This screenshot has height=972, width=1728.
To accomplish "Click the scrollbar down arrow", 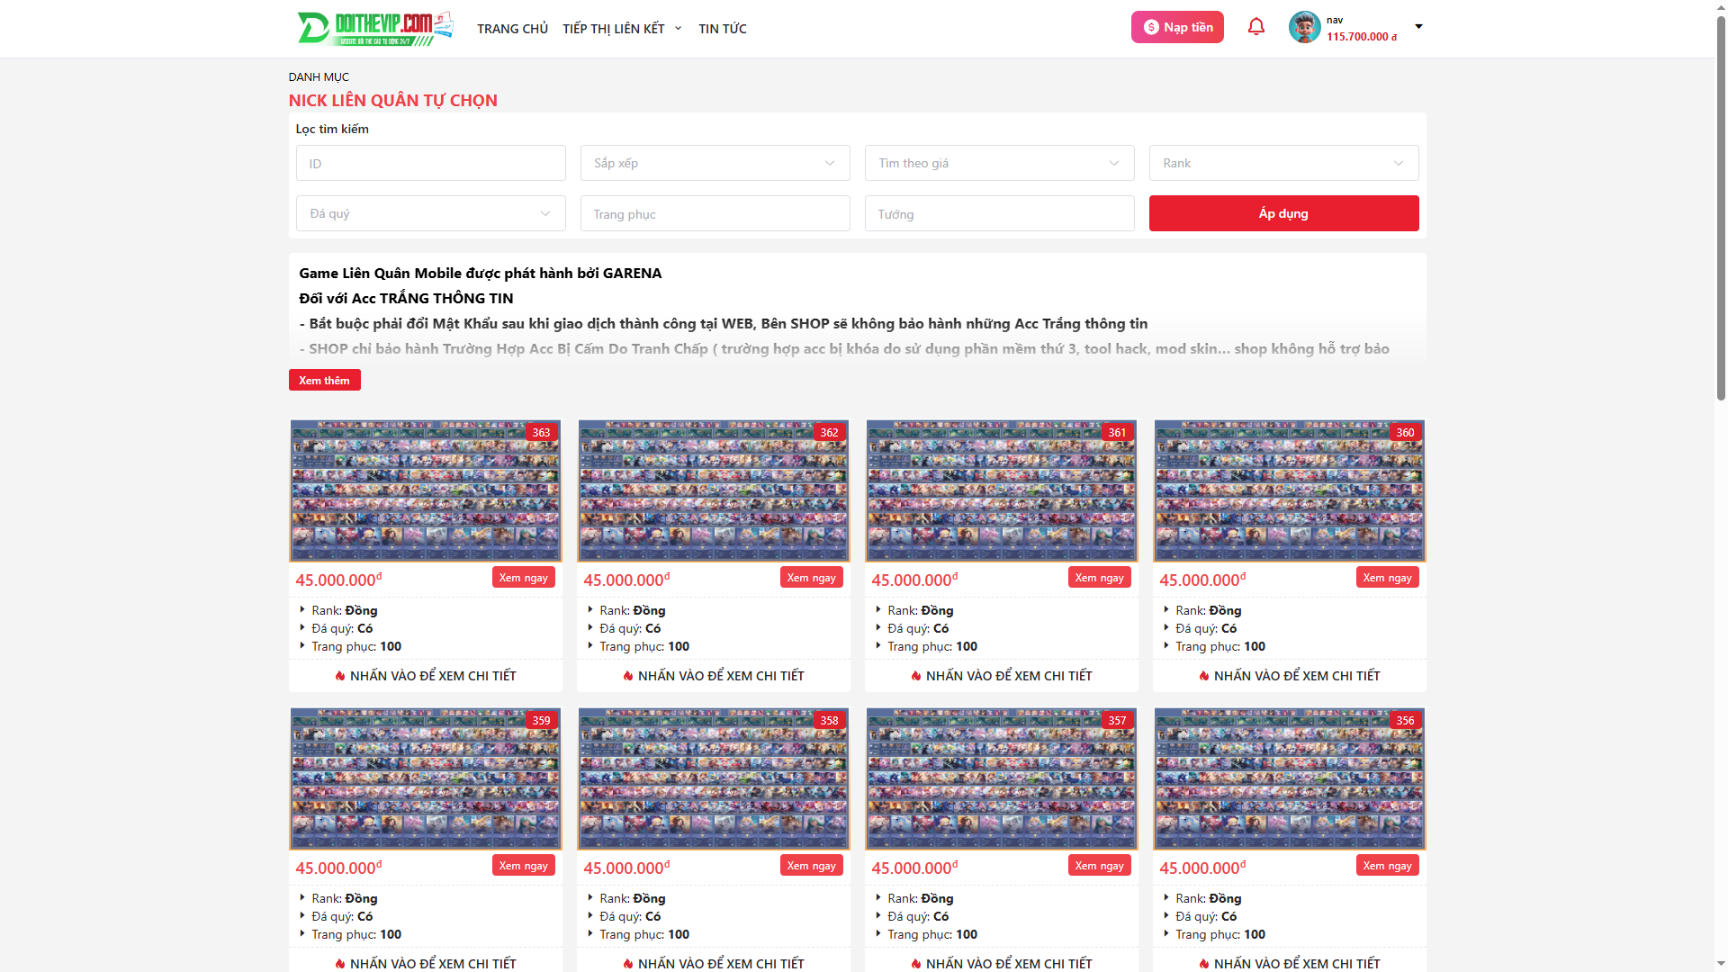I will [x=1721, y=965].
